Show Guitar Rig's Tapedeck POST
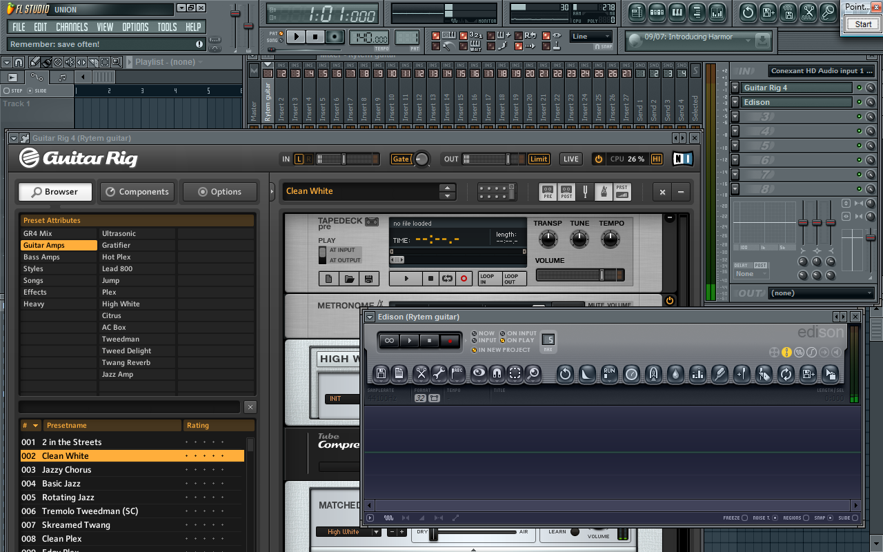The image size is (883, 552). (566, 192)
